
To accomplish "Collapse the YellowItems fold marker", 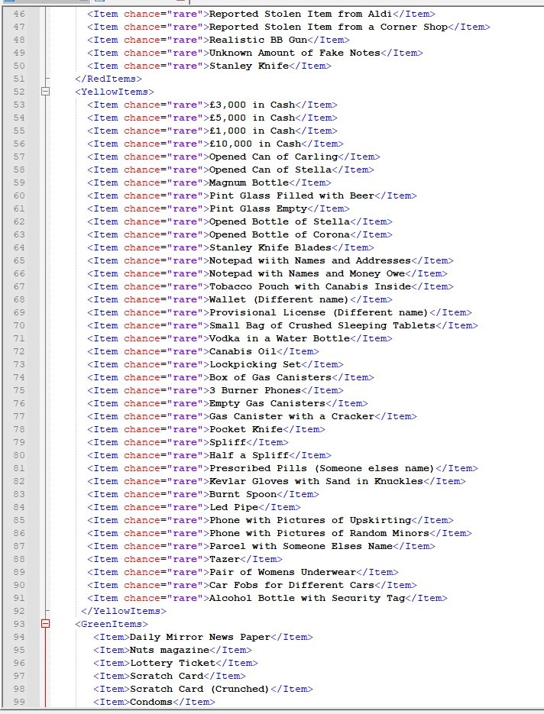I will coord(46,92).
